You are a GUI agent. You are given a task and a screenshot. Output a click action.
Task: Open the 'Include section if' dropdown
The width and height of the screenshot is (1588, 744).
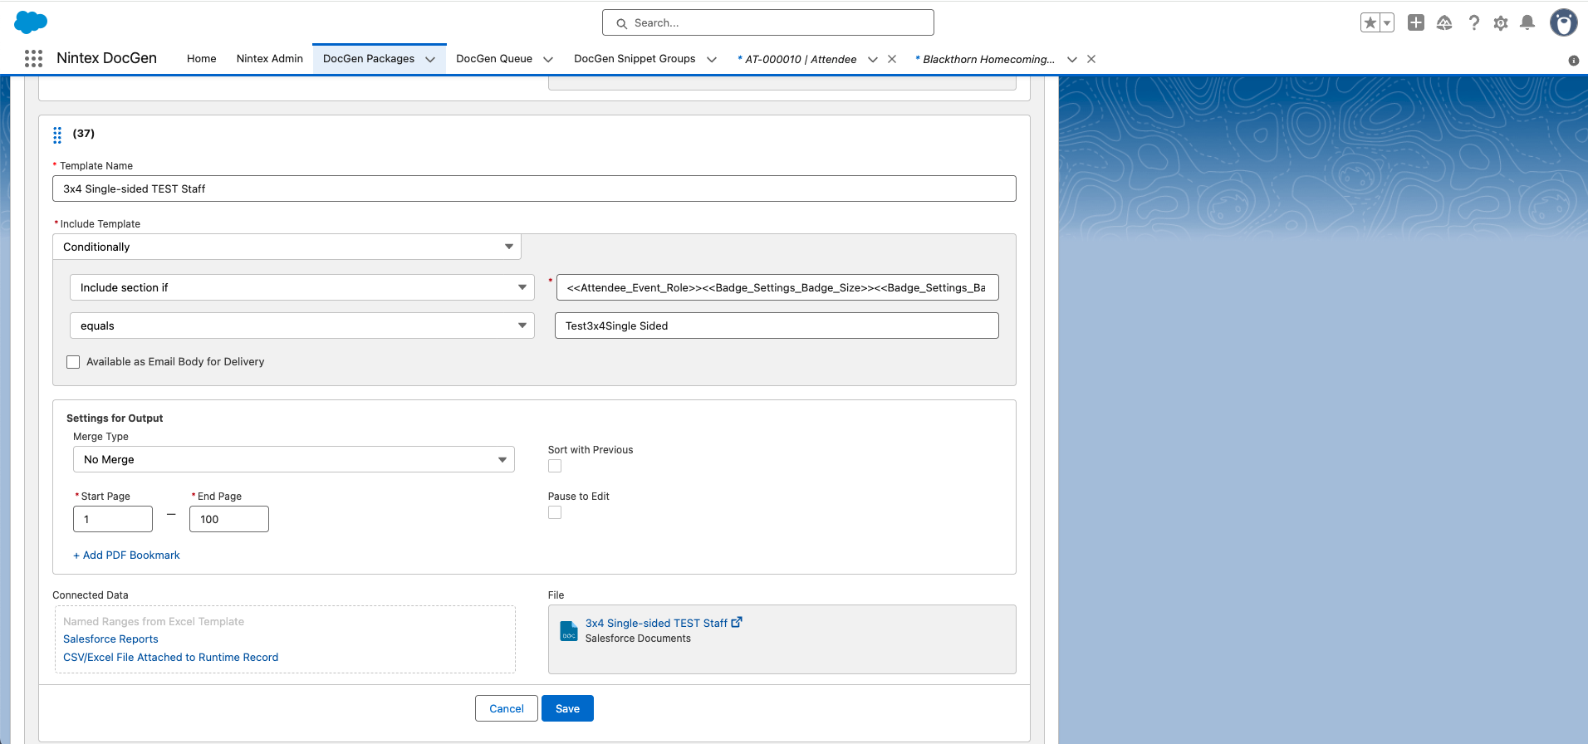tap(302, 287)
